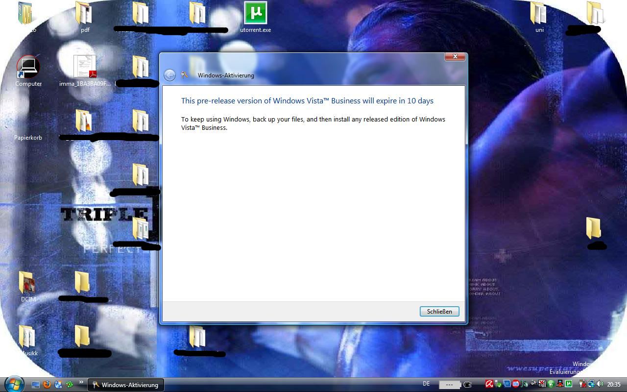Click the network connection tray icon
Screen dimensions: 627x392
coord(591,384)
